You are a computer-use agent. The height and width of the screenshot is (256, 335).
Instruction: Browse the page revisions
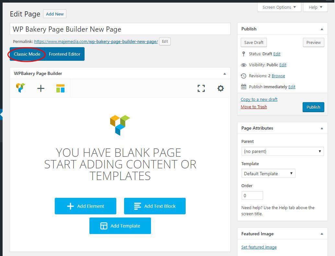click(278, 76)
